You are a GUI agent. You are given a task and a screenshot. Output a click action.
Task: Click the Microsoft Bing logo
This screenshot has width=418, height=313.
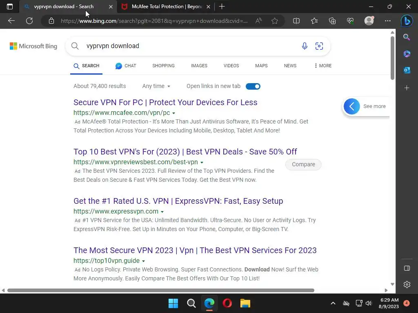(33, 46)
